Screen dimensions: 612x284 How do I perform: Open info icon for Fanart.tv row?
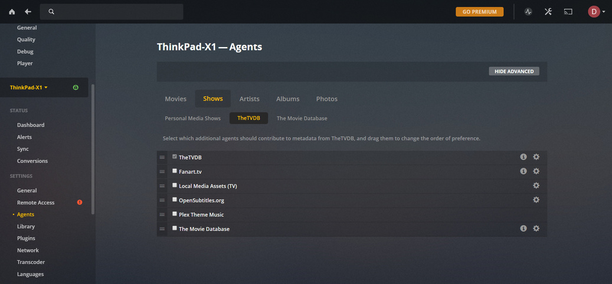pyautogui.click(x=523, y=171)
